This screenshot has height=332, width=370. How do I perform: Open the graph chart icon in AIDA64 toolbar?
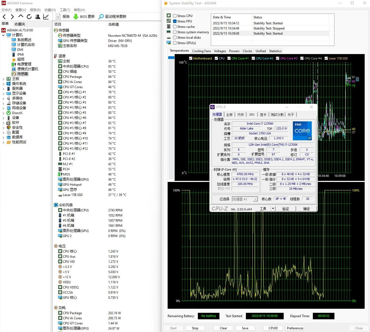tap(46, 17)
